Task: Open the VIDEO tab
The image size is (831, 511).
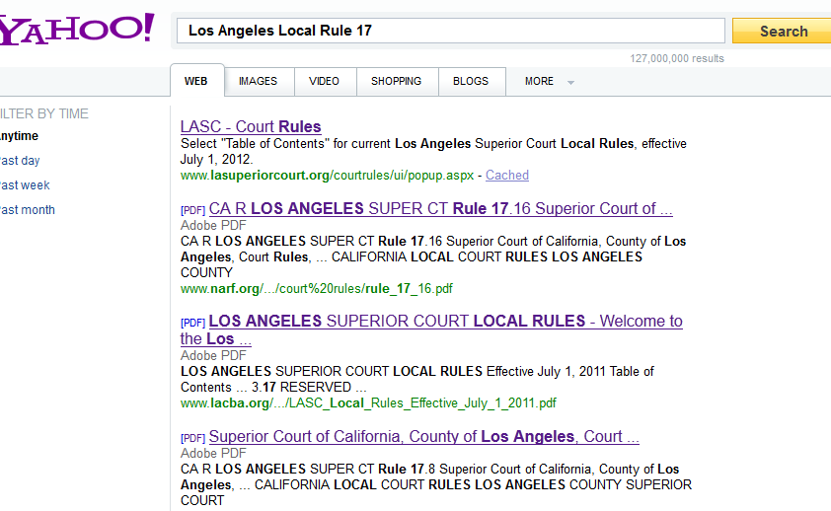Action: pyautogui.click(x=325, y=81)
